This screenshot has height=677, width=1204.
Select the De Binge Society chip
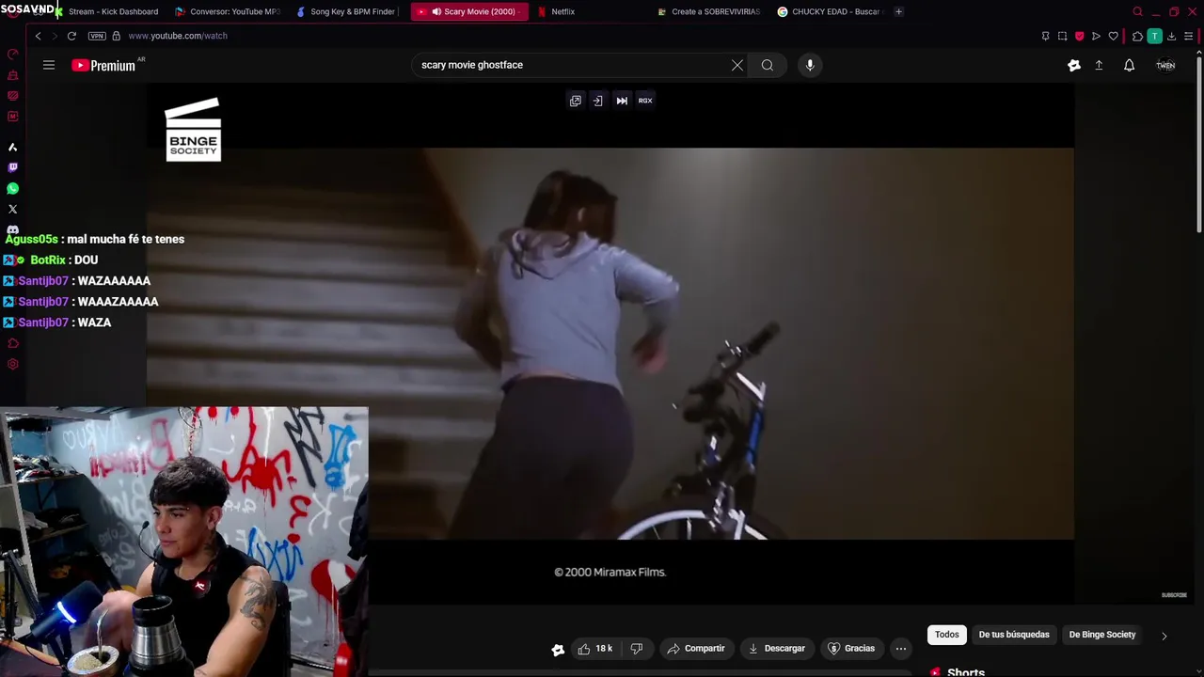tap(1102, 635)
